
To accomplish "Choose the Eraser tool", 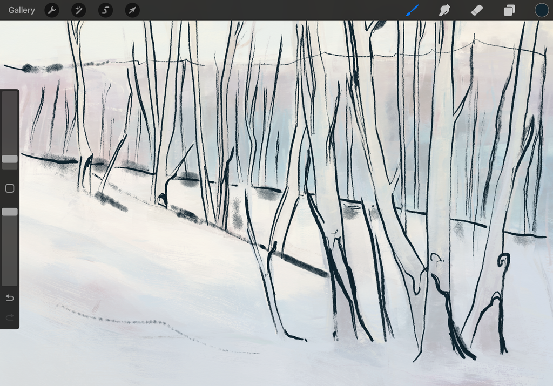I will tap(476, 10).
